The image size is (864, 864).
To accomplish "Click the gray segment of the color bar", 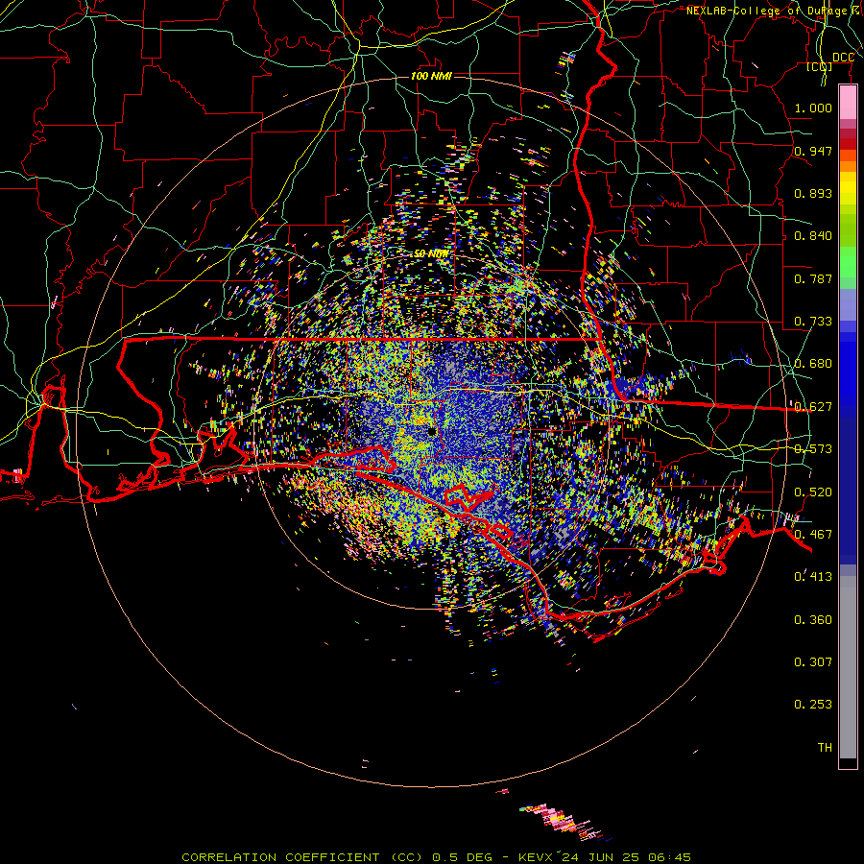I will point(848,667).
